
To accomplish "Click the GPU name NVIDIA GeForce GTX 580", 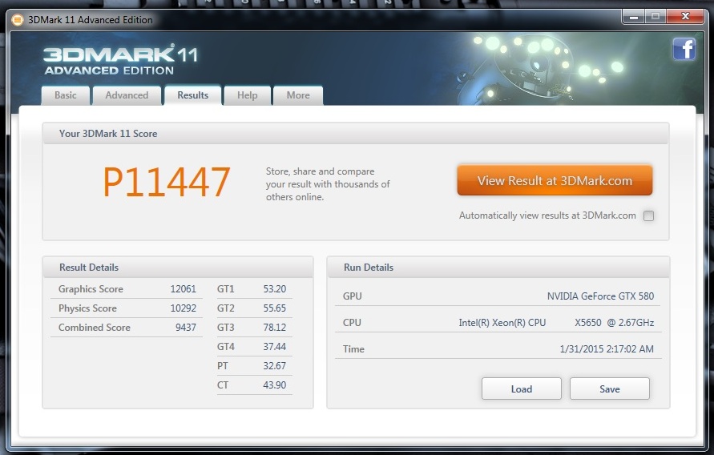I will click(x=600, y=296).
